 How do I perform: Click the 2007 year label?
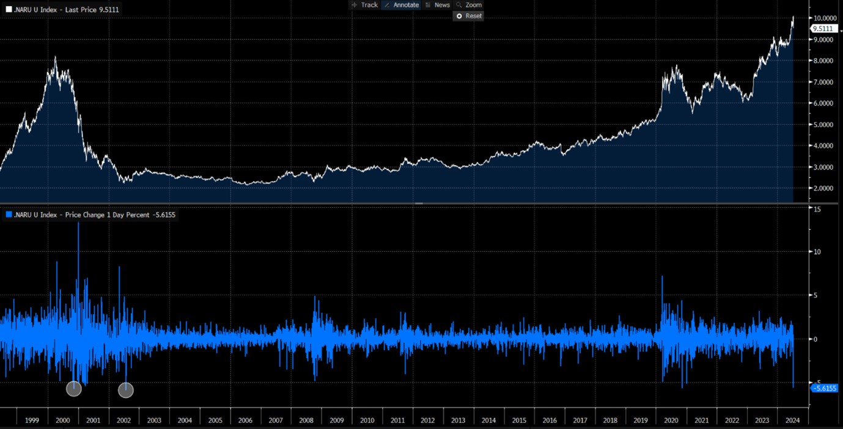276,420
